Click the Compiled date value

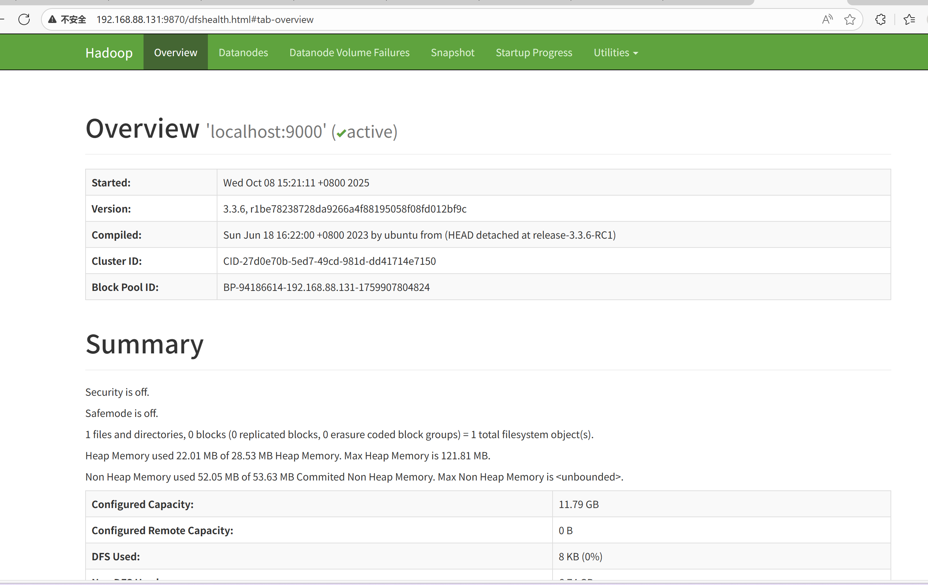point(419,235)
